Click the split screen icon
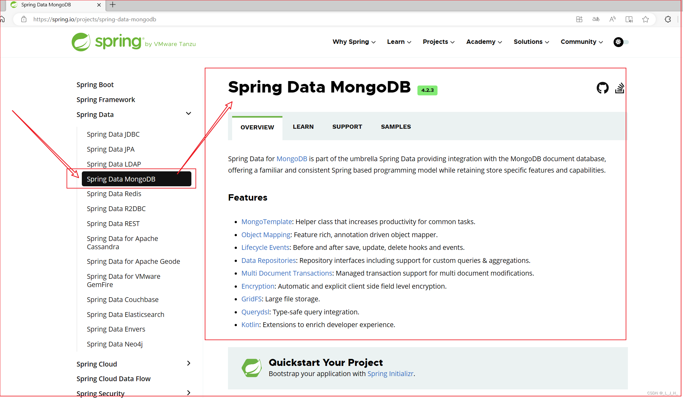The width and height of the screenshot is (683, 398). [x=629, y=19]
